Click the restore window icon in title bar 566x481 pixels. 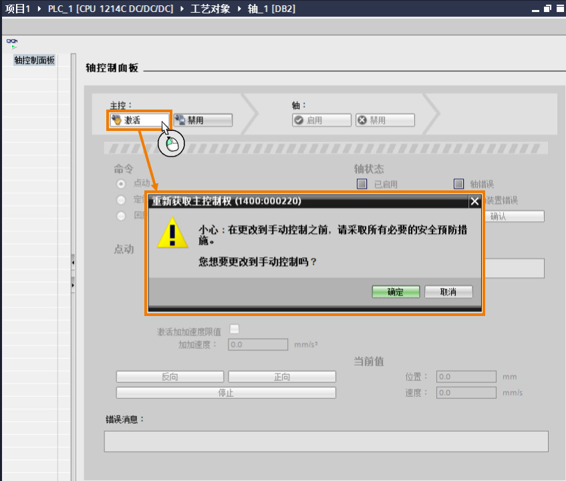coord(547,8)
